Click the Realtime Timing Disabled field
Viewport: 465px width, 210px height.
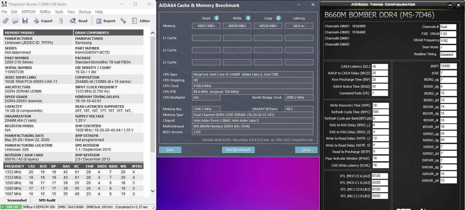pos(448,55)
